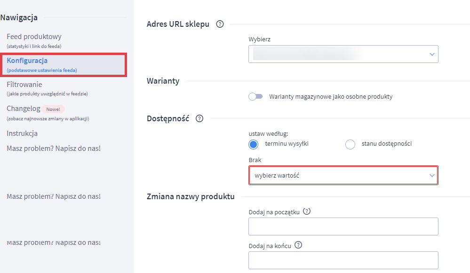Open the help tooltip for Dodaj na końcu

click(x=298, y=245)
